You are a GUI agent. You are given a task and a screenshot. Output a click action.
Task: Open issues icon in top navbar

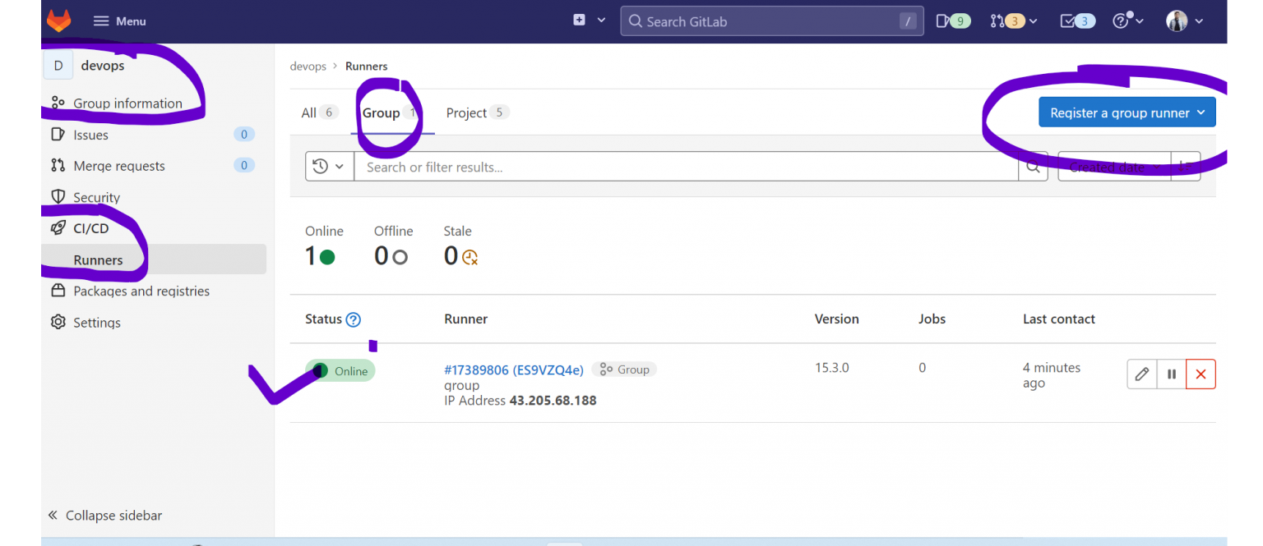(x=953, y=21)
